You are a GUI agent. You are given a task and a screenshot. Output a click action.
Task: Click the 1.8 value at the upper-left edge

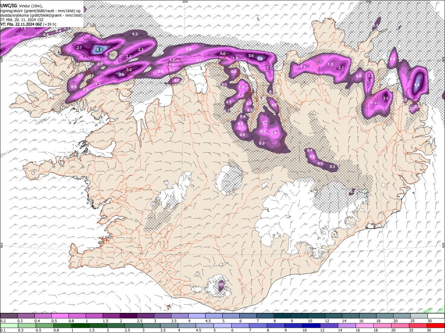(x=23, y=28)
